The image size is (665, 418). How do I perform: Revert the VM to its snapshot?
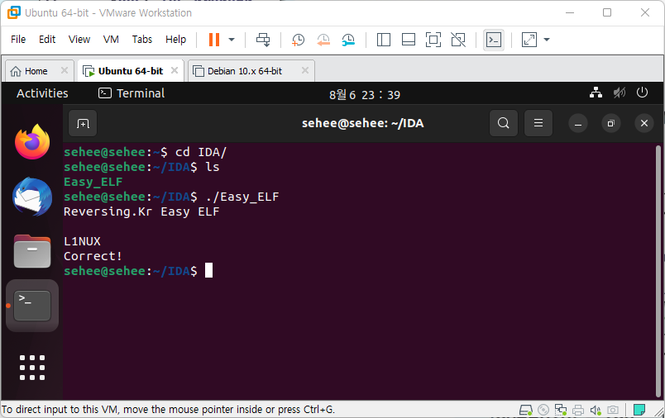[323, 40]
